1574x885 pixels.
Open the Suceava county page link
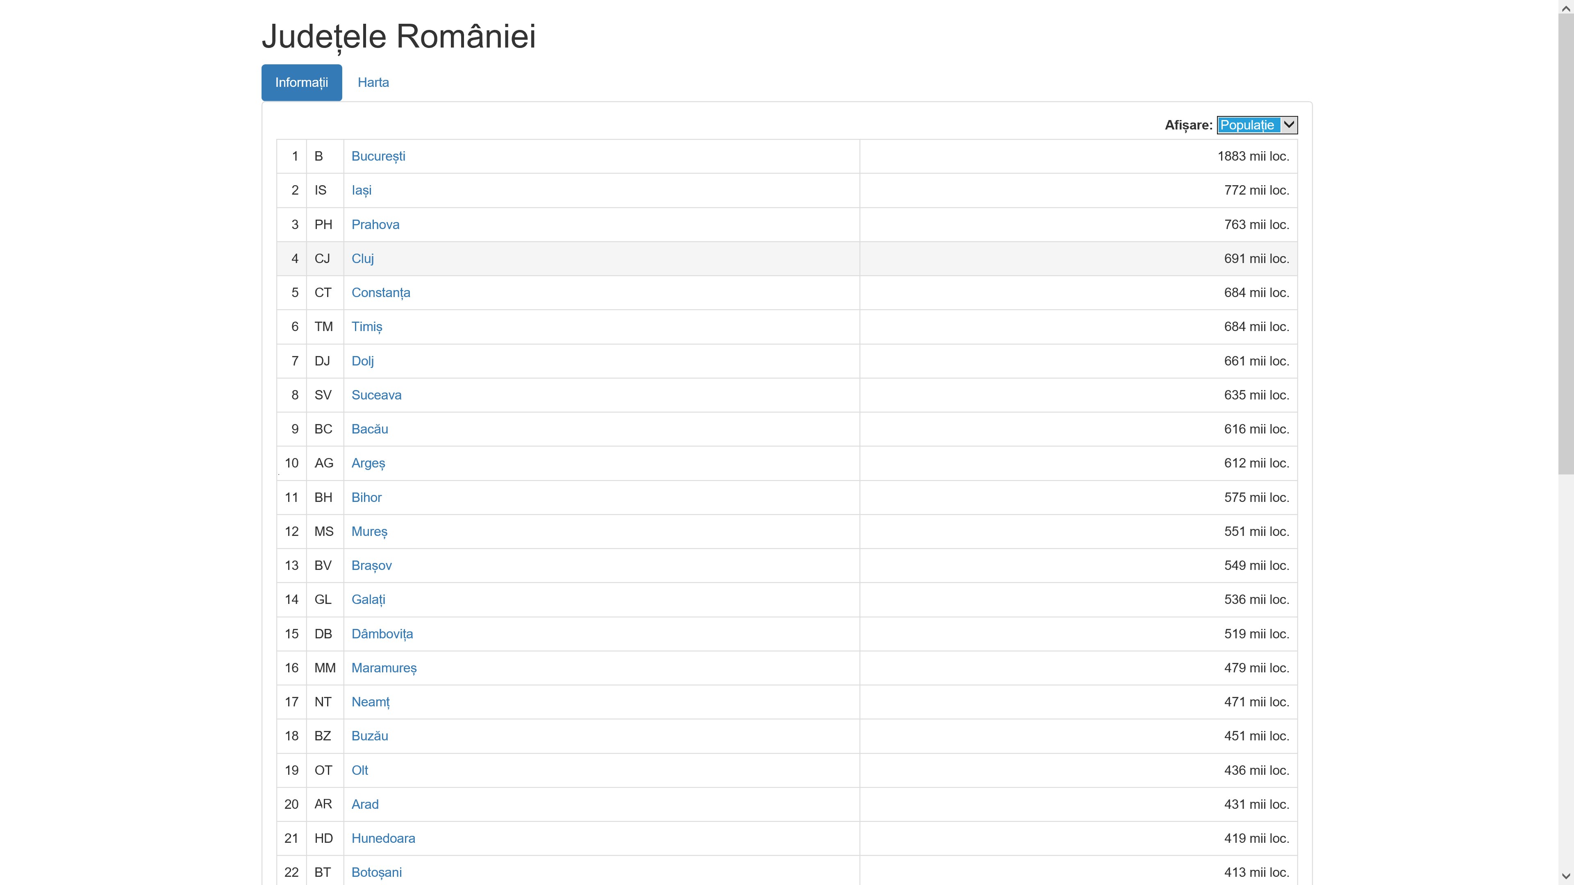pos(376,395)
